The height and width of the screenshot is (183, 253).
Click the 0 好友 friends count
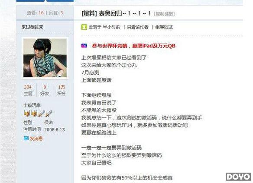click(45, 90)
